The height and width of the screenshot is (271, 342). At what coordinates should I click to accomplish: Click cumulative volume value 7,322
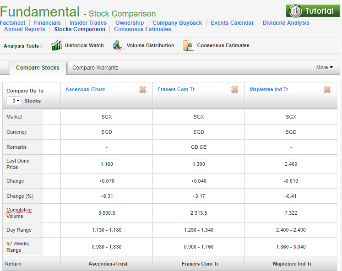click(x=291, y=213)
